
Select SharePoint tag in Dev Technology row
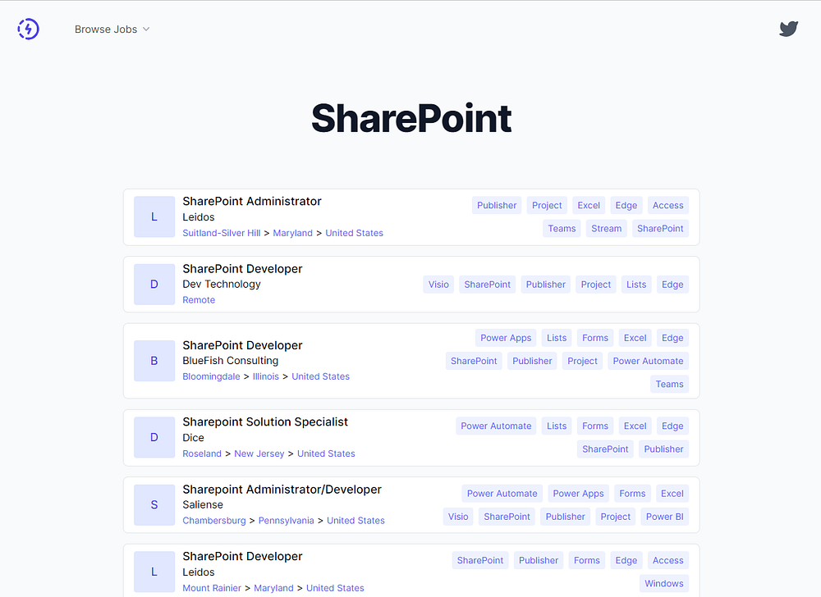[488, 285]
